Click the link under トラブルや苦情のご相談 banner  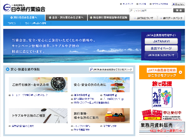point(23,126)
